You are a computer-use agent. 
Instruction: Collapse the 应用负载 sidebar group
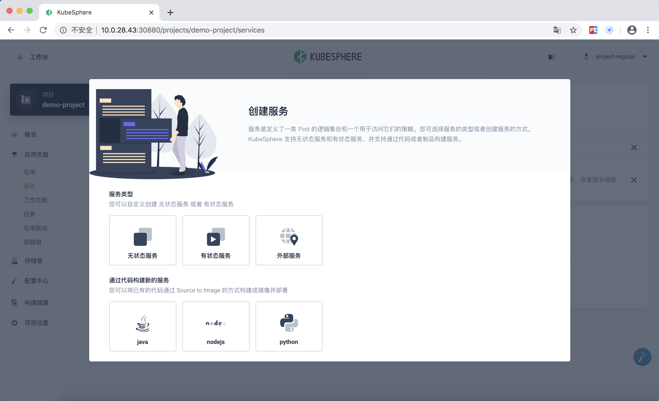coord(36,155)
